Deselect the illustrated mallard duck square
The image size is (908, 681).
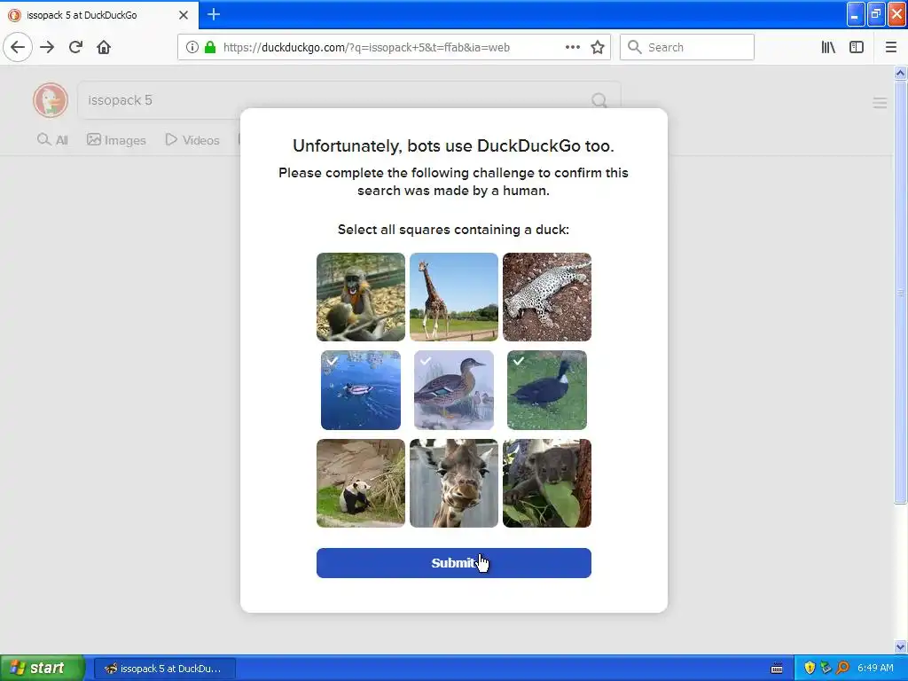click(x=453, y=390)
